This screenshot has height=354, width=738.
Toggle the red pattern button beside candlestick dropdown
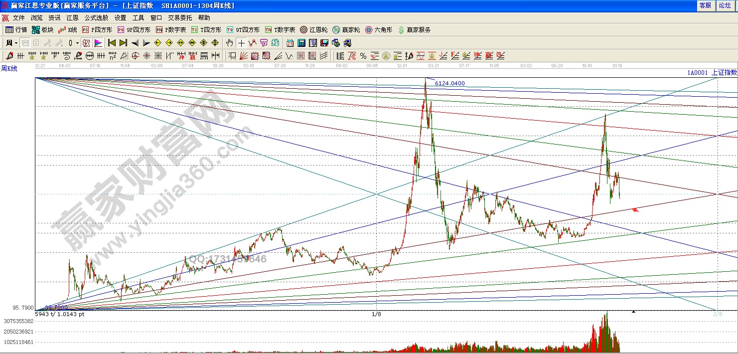[86, 43]
